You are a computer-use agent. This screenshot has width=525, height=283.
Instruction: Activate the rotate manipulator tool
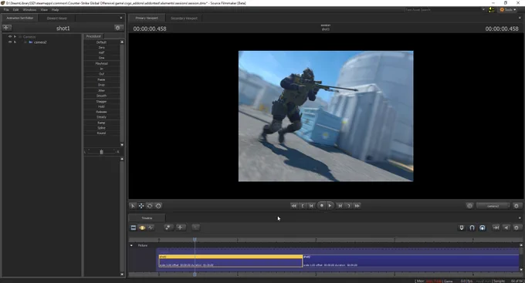pos(150,206)
